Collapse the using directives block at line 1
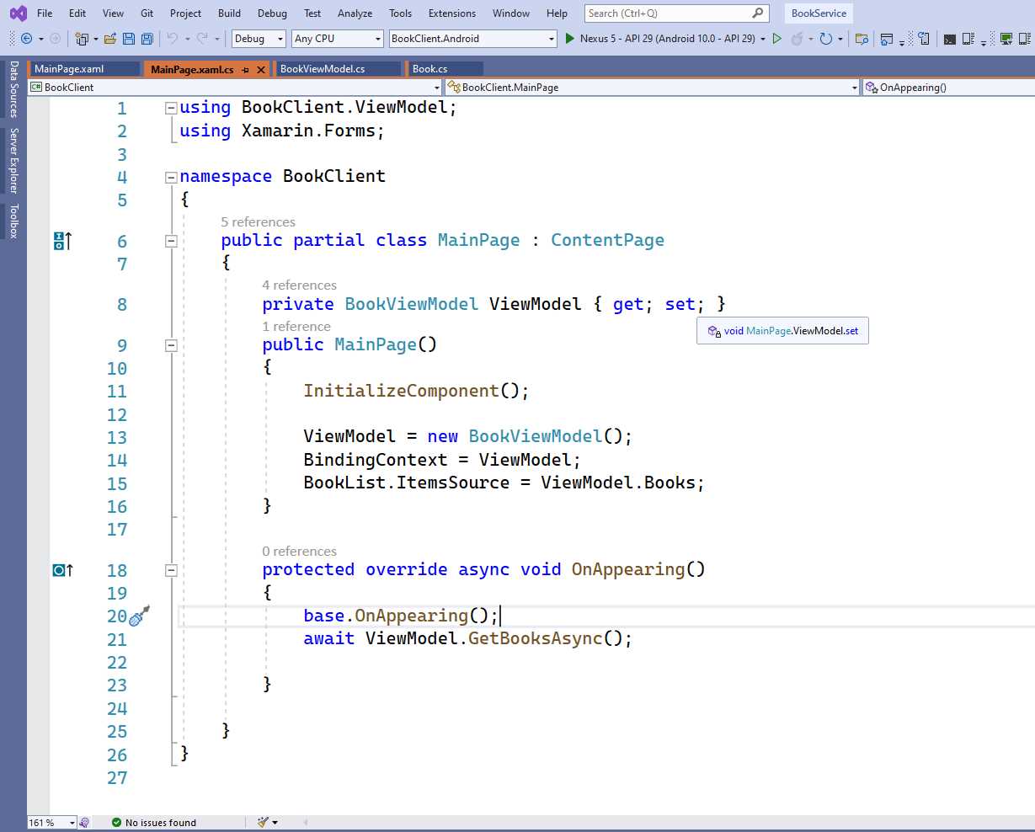This screenshot has height=832, width=1035. (x=171, y=108)
